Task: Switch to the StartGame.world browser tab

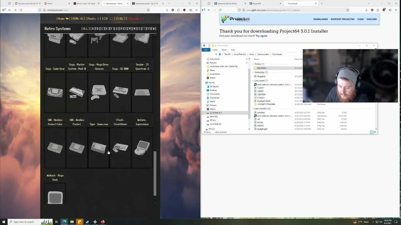Action: tap(145, 3)
